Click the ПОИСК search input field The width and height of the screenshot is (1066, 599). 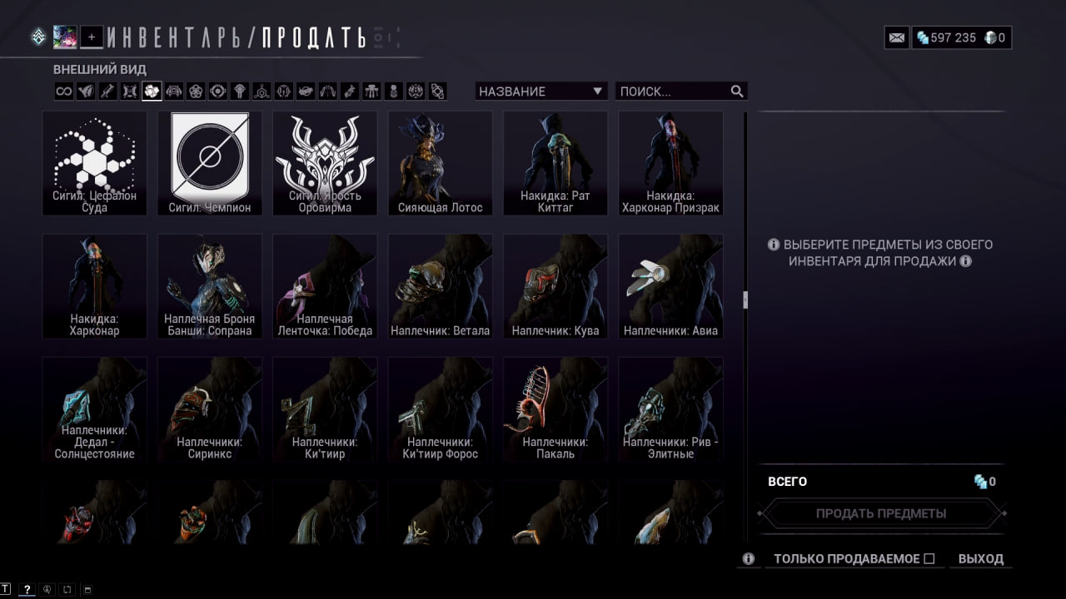(x=673, y=92)
